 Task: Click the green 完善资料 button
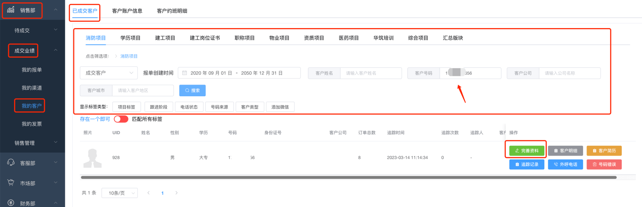pyautogui.click(x=526, y=150)
